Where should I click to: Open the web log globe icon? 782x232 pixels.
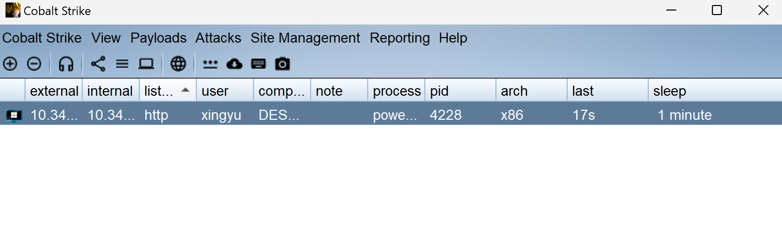click(178, 64)
